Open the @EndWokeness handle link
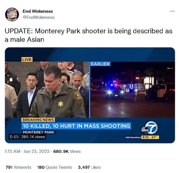 [x=38, y=17]
